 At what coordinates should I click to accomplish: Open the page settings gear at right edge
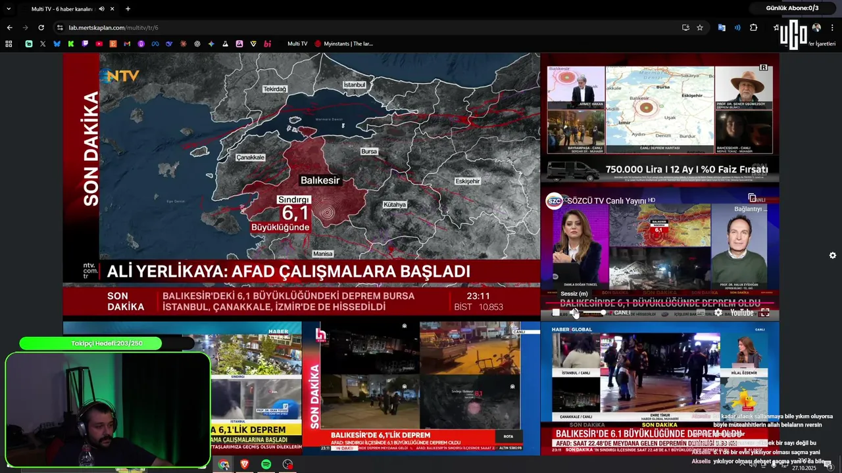[833, 256]
